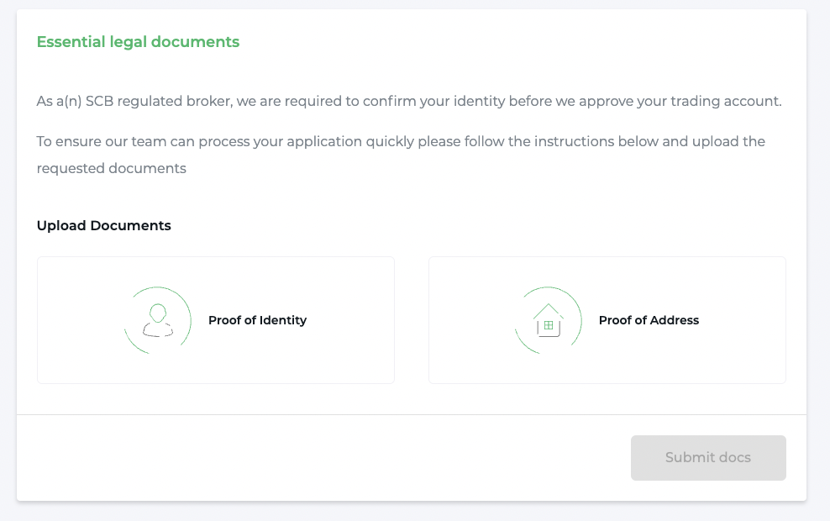The width and height of the screenshot is (830, 521).
Task: Click the shoulders of the identity silhouette icon
Action: click(157, 330)
